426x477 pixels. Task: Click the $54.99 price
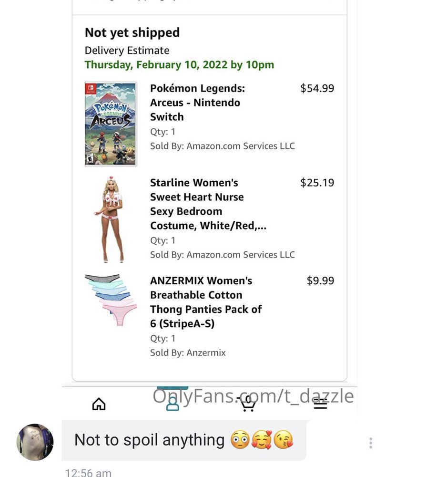(317, 88)
